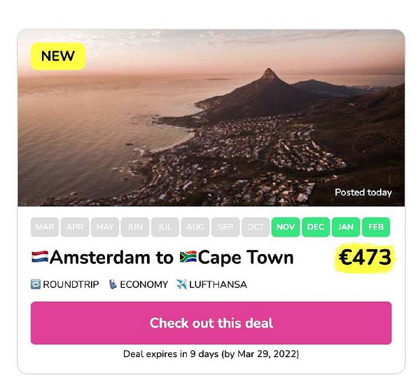Click the Posted today label
Viewport: 420px width, 392px height.
tap(363, 192)
